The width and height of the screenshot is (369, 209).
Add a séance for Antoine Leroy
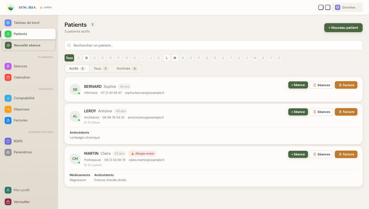coord(298,112)
